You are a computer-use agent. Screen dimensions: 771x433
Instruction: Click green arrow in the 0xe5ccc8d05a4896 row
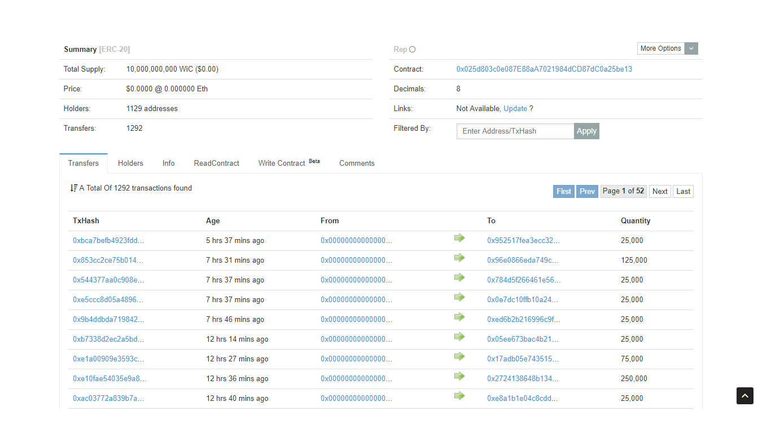[459, 297]
